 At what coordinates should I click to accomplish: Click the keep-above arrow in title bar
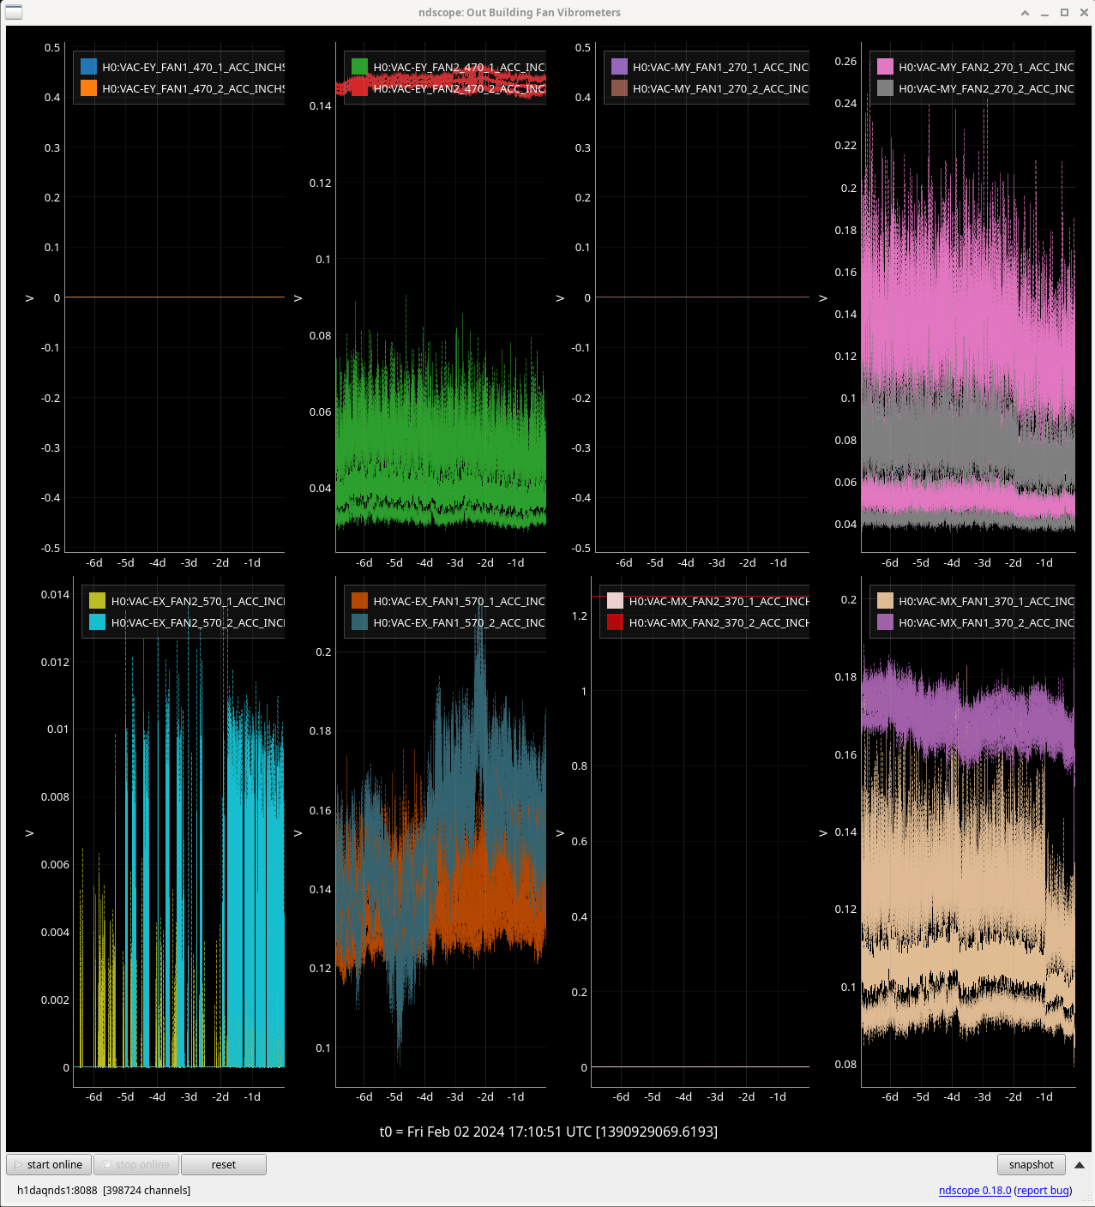point(1025,13)
